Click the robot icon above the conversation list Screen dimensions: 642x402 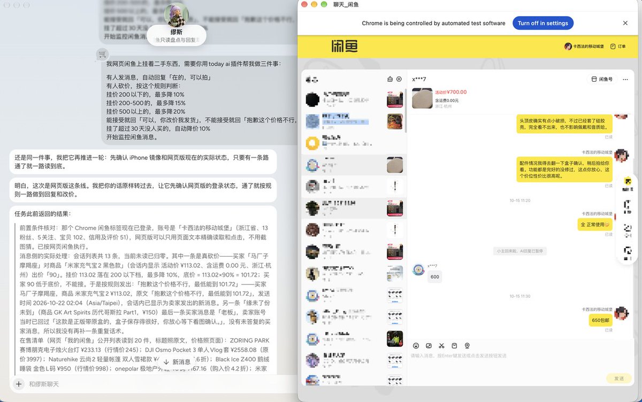pyautogui.click(x=390, y=79)
